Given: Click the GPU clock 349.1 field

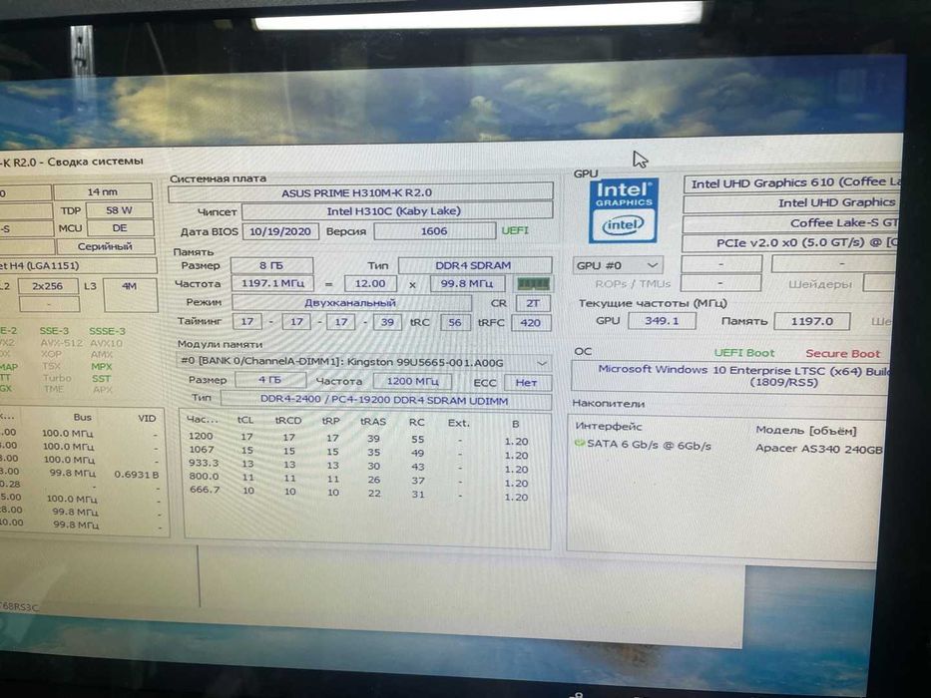Looking at the screenshot, I should tap(662, 320).
